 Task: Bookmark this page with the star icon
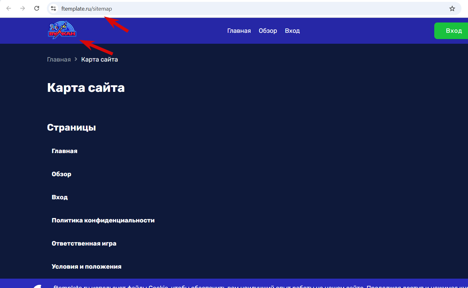(x=452, y=8)
